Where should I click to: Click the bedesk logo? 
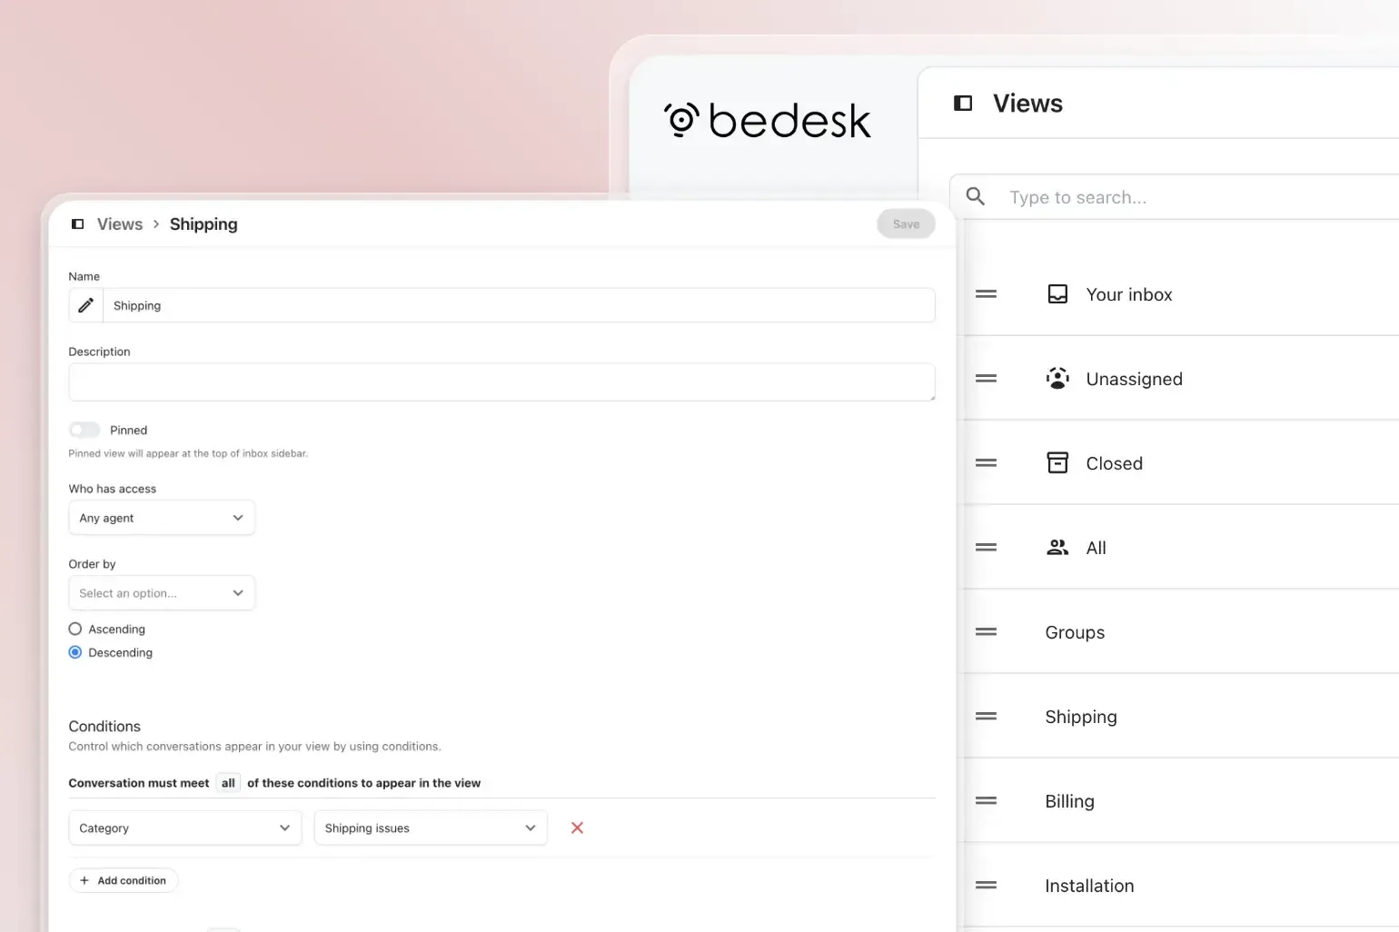768,120
